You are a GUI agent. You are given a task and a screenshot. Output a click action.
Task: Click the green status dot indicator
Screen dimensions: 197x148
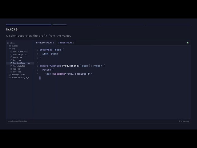(x=188, y=43)
